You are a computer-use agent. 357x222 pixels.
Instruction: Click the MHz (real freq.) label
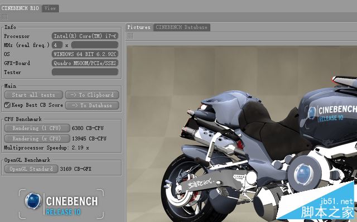coord(27,45)
